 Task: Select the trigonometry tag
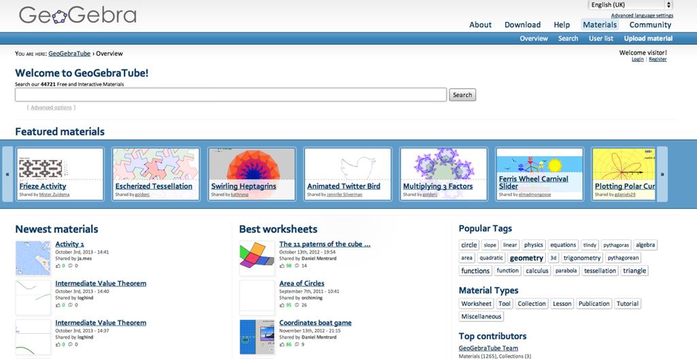coord(582,258)
